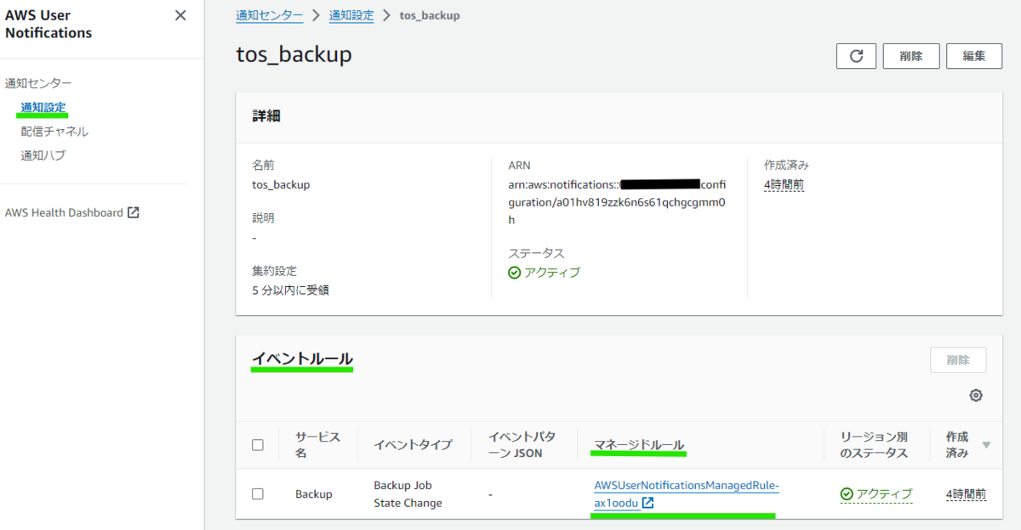The image size is (1021, 530).
Task: Open 通知ハブ in sidebar
Action: tap(43, 155)
